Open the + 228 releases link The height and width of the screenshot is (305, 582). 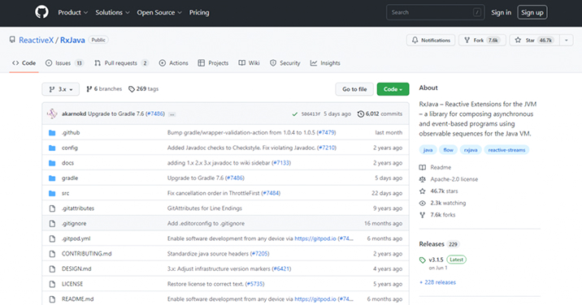point(437,282)
